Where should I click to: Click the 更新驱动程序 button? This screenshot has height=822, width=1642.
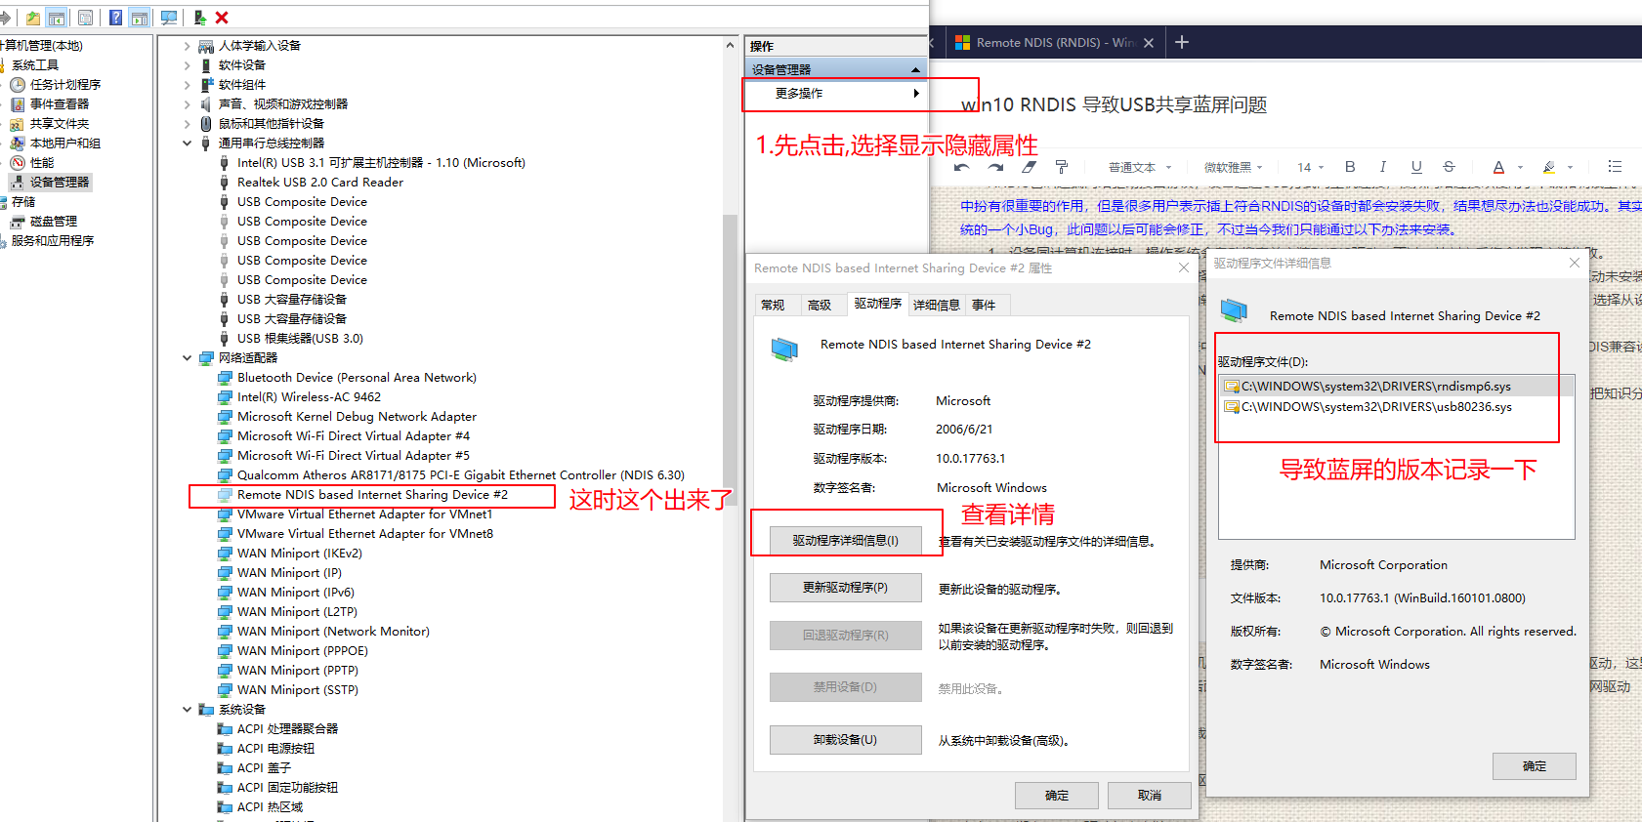[845, 588]
